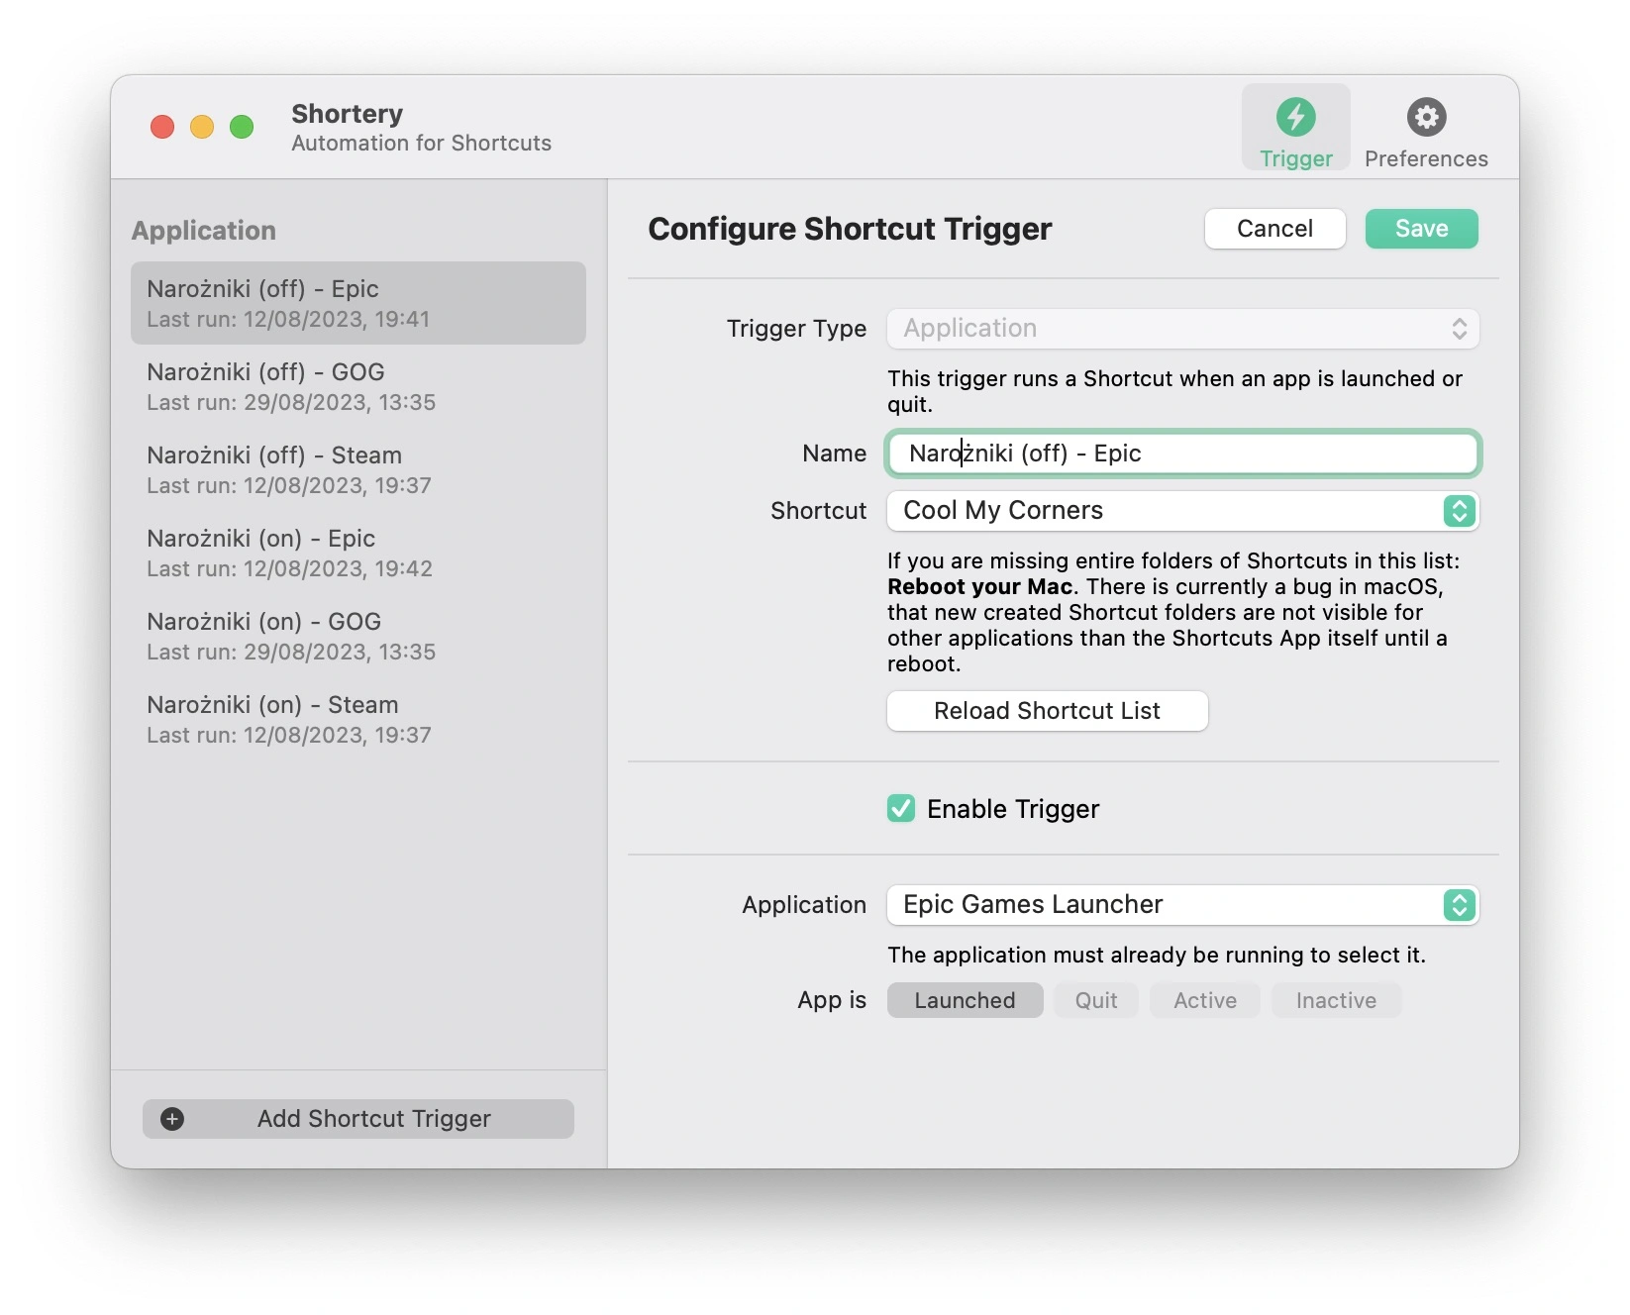Open the Trigger Type dropdown
Image resolution: width=1630 pixels, height=1315 pixels.
click(1183, 329)
